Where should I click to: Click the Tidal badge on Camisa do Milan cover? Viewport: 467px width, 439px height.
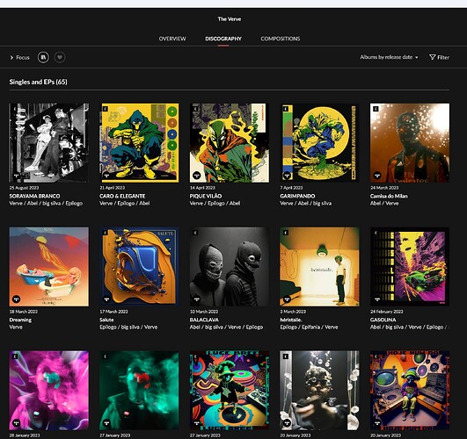tap(377, 176)
